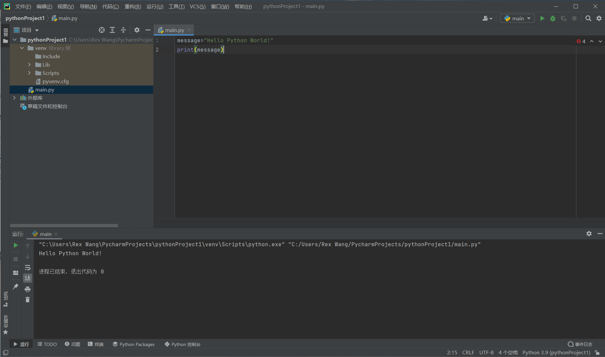Screen dimensions: 605x357
Task: Collapse all nodes in project panel
Action: point(123,30)
